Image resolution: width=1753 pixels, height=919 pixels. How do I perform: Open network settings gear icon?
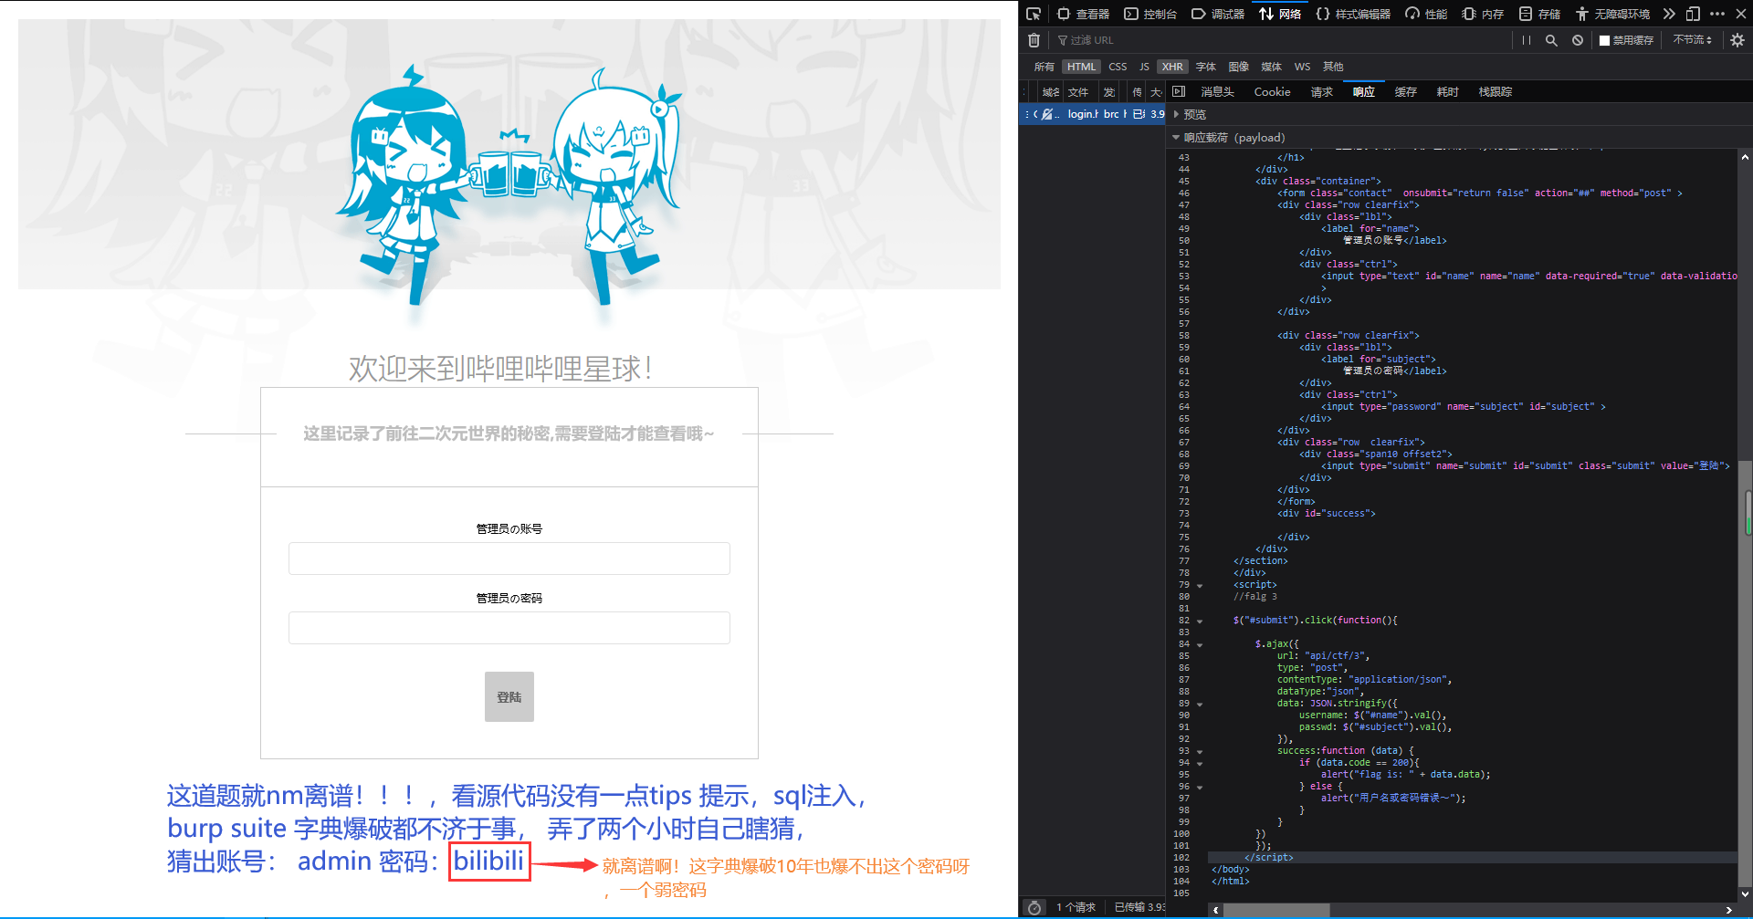(1737, 40)
